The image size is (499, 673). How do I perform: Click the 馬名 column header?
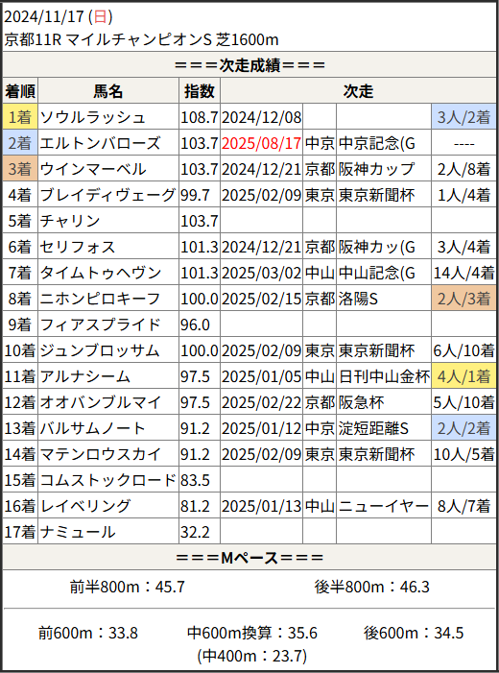pyautogui.click(x=108, y=91)
